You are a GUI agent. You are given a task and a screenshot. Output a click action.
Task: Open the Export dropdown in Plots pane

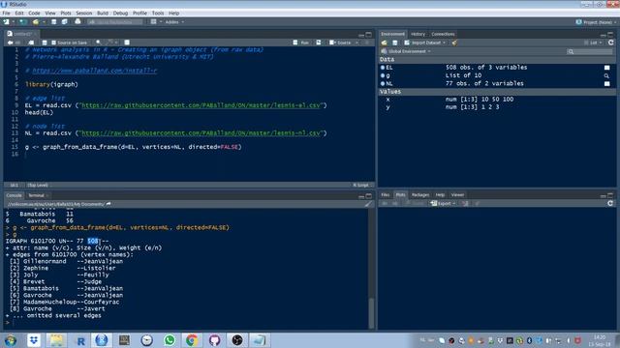444,204
